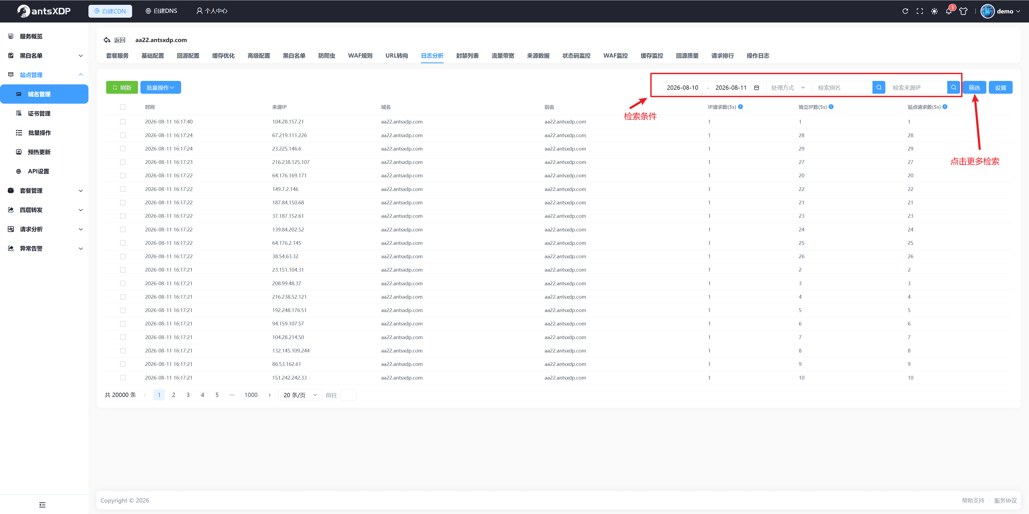Click the calendar icon in date range
Viewport: 1029px width, 514px height.
(756, 88)
